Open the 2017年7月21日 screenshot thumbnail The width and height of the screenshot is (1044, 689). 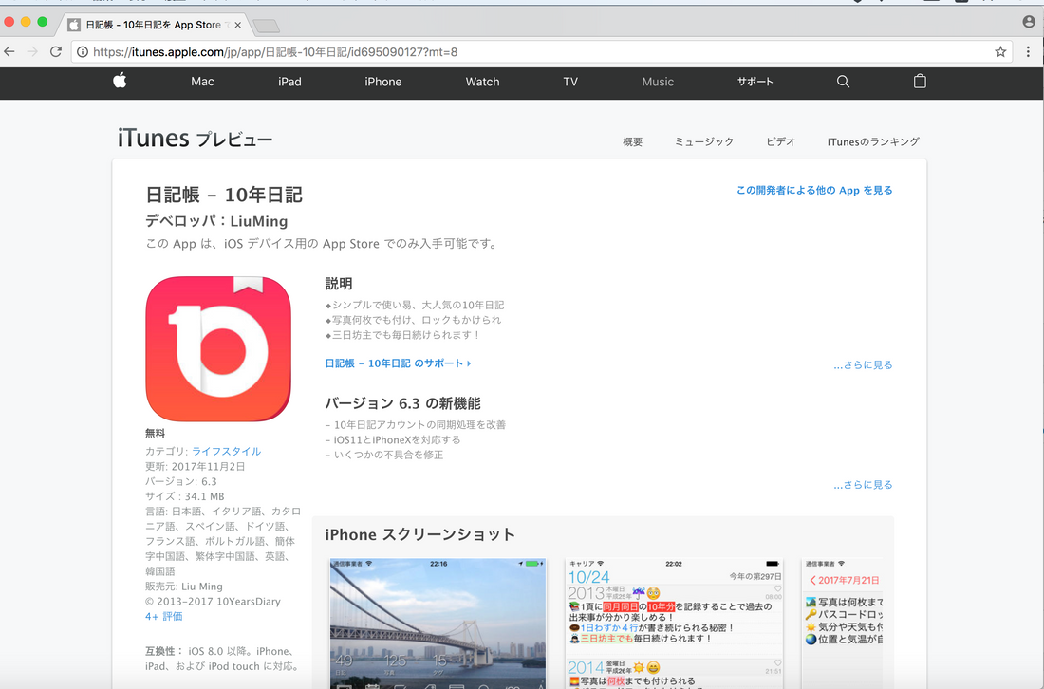point(843,624)
